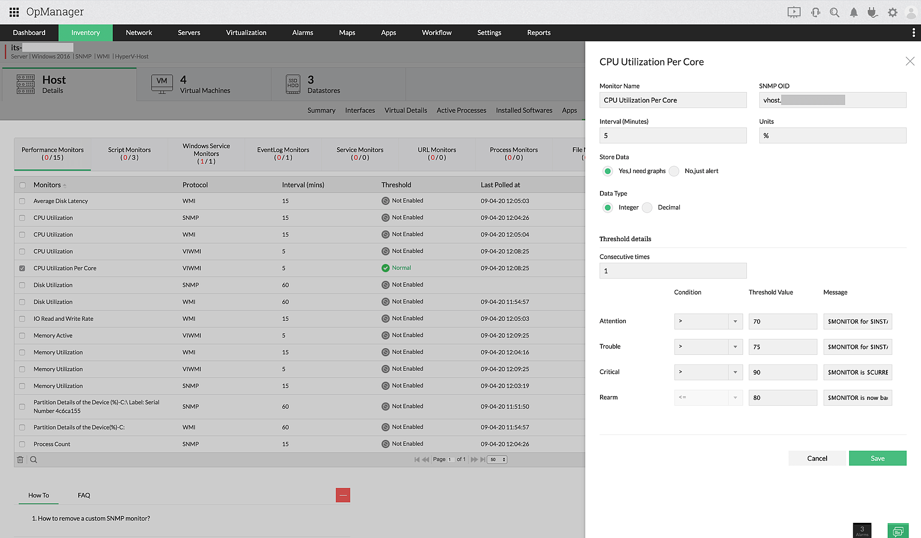
Task: Click the Cancel button
Action: click(817, 458)
